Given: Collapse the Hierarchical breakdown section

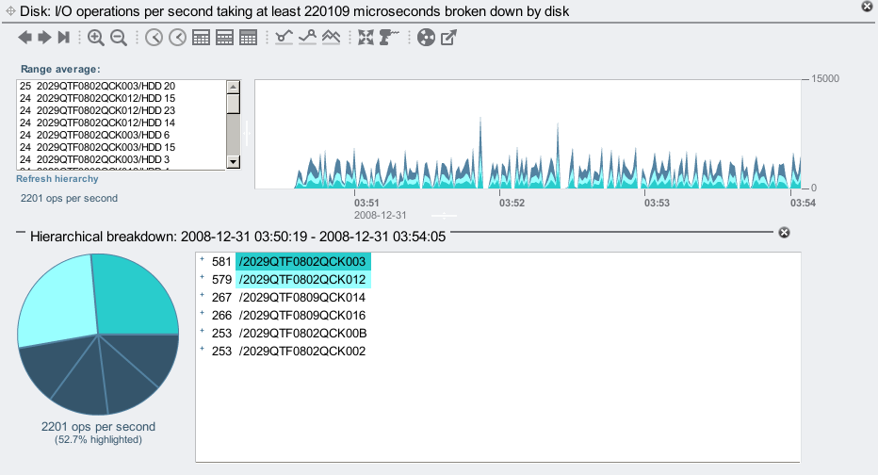Looking at the screenshot, I should tap(21, 232).
